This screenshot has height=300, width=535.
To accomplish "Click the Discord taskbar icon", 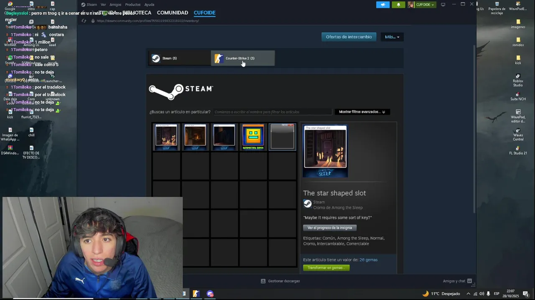I will coord(210,294).
